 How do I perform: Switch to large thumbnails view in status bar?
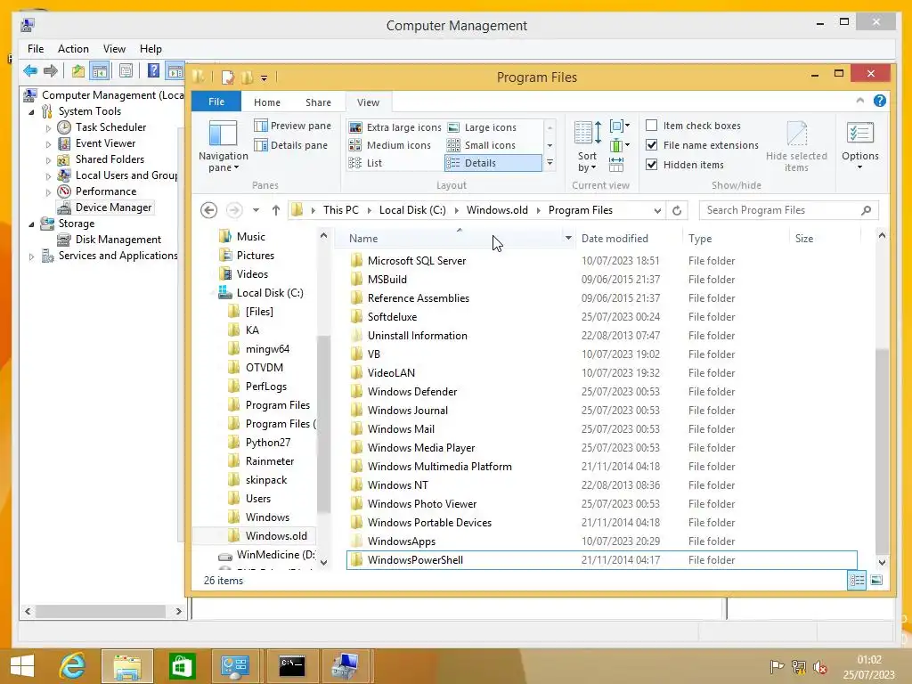click(x=876, y=581)
